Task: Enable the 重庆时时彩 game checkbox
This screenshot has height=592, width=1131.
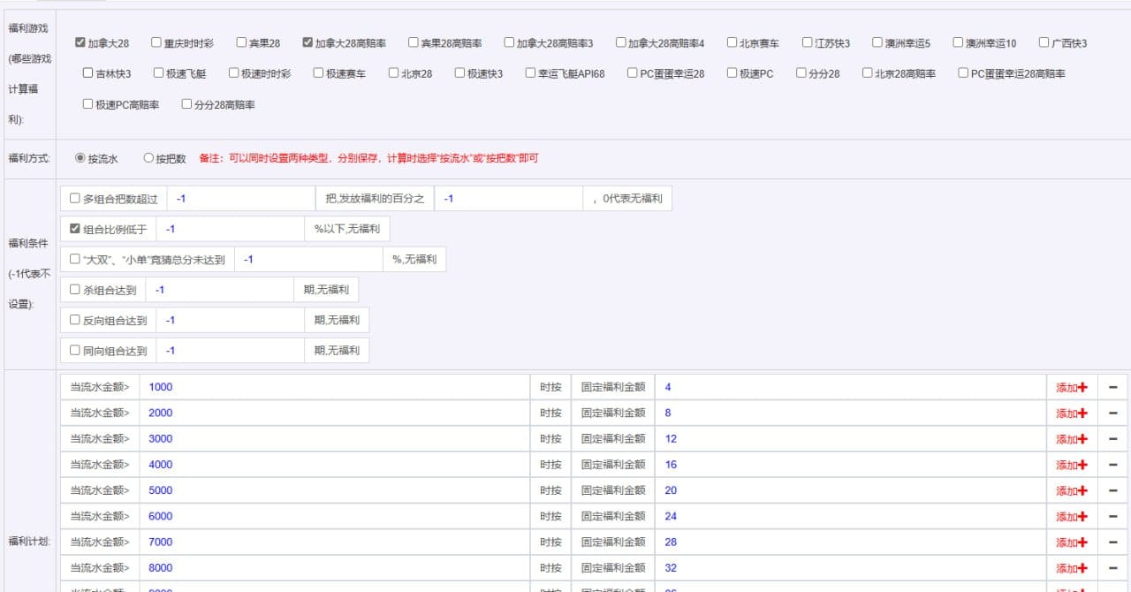Action: click(156, 42)
